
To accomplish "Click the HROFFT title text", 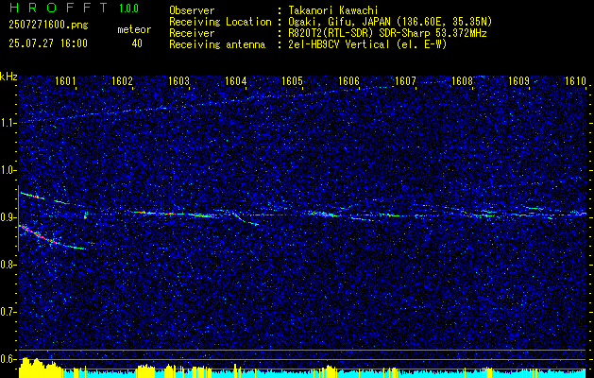I will pyautogui.click(x=59, y=8).
